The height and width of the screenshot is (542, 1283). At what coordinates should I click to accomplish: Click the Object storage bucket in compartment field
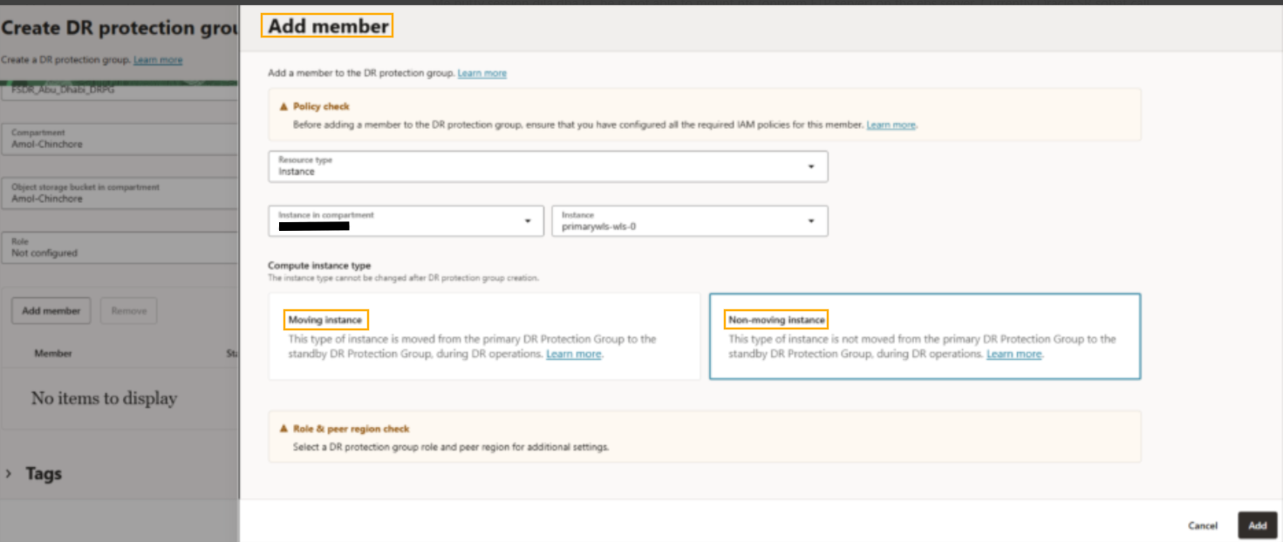(119, 193)
